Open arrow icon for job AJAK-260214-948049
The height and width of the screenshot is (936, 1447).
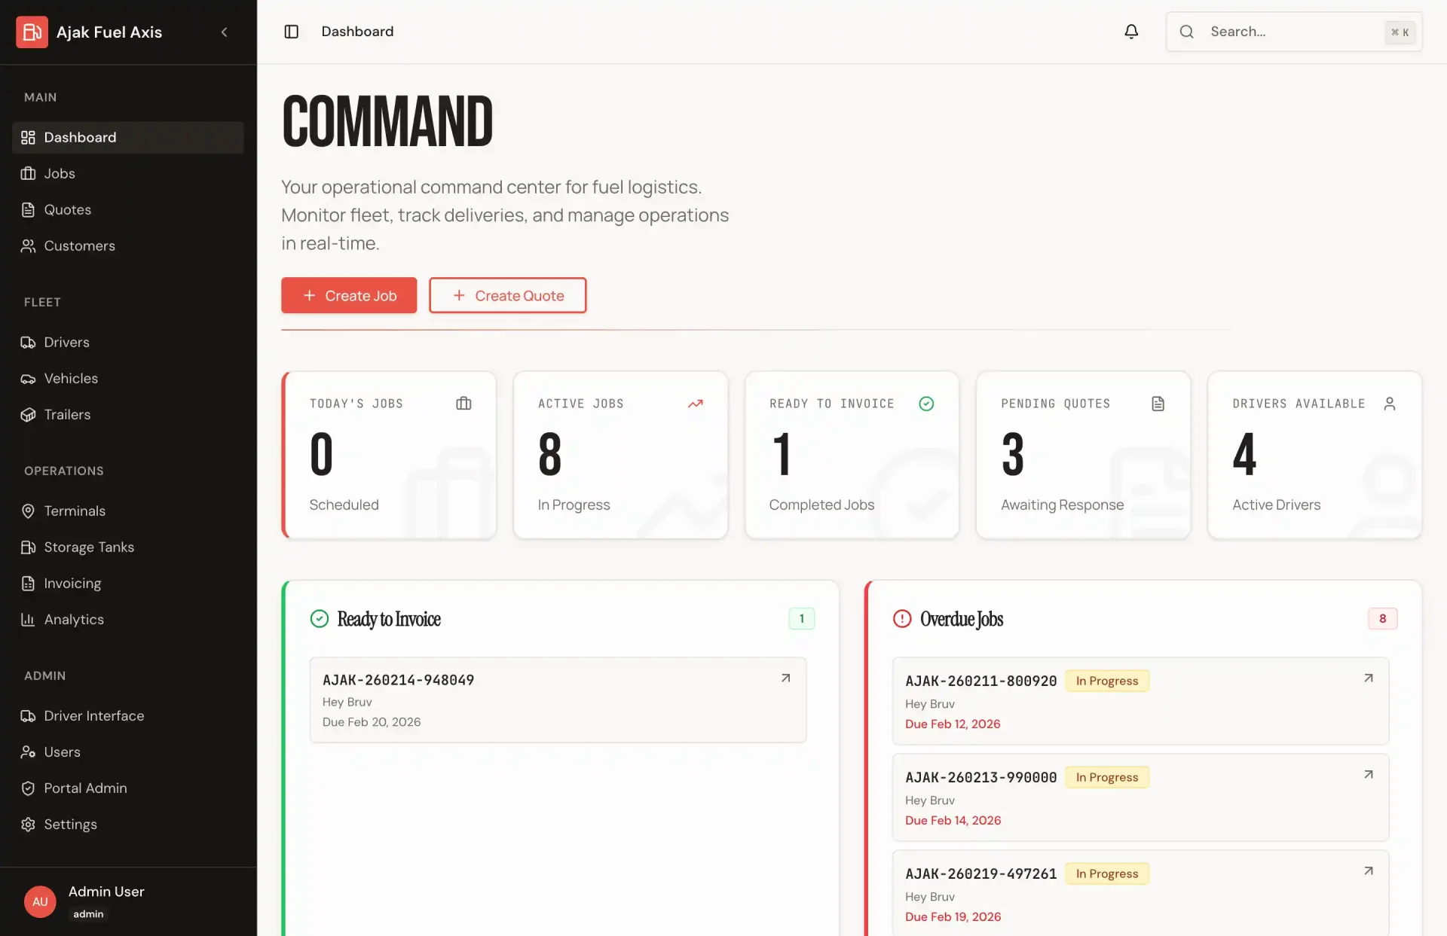tap(785, 678)
